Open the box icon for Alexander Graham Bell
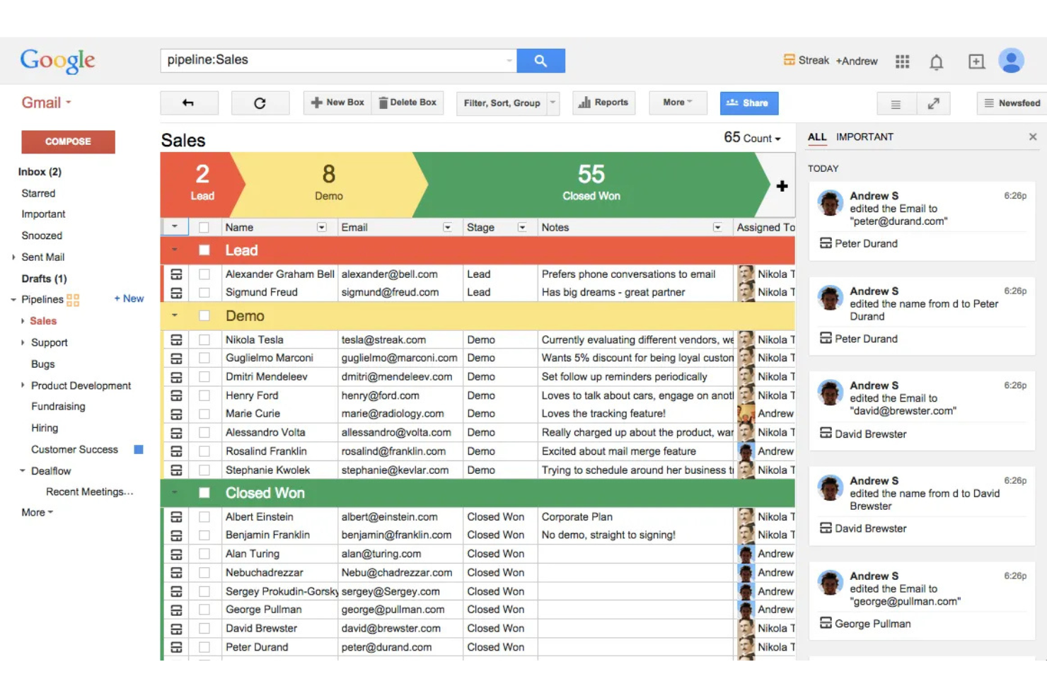 pyautogui.click(x=176, y=274)
